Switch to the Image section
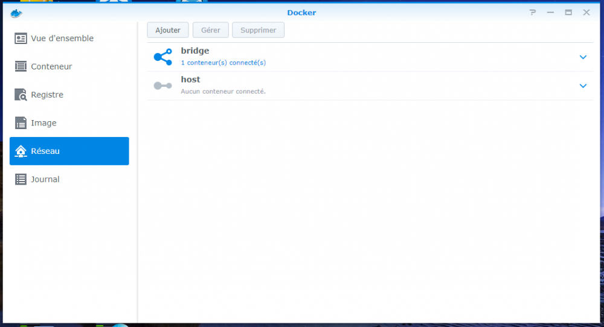The height and width of the screenshot is (327, 604). point(69,122)
